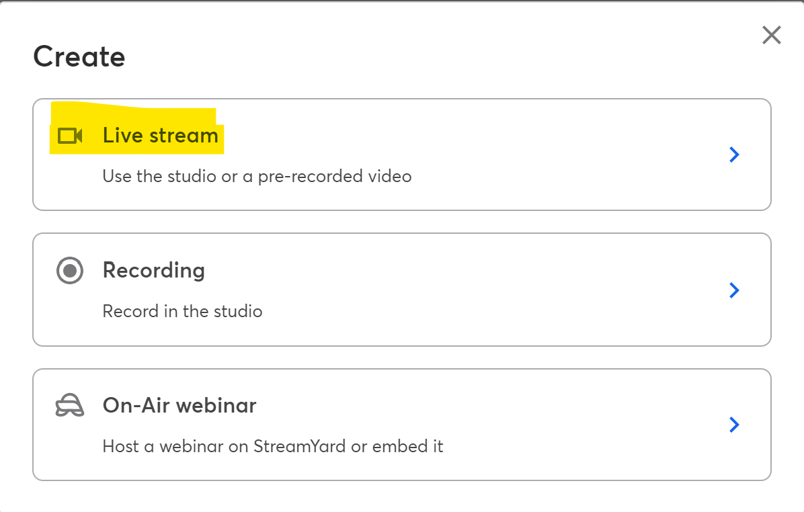Select the Live stream title
The image size is (804, 512).
[161, 136]
